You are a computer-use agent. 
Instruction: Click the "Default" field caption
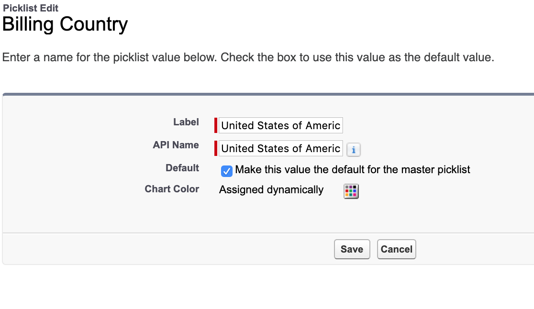click(182, 168)
